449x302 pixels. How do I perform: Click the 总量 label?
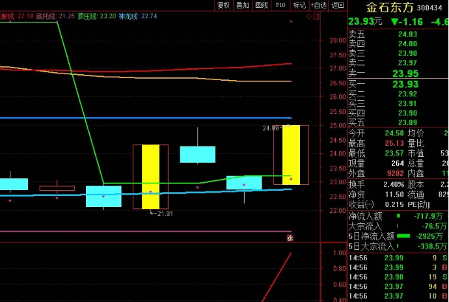pyautogui.click(x=416, y=163)
